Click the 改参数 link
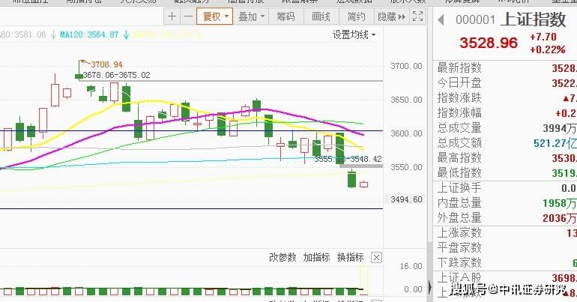This screenshot has width=577, height=302. (283, 257)
